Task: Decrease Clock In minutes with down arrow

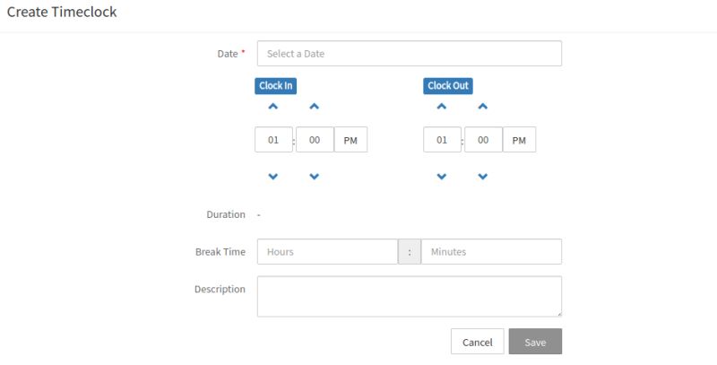Action: [315, 177]
